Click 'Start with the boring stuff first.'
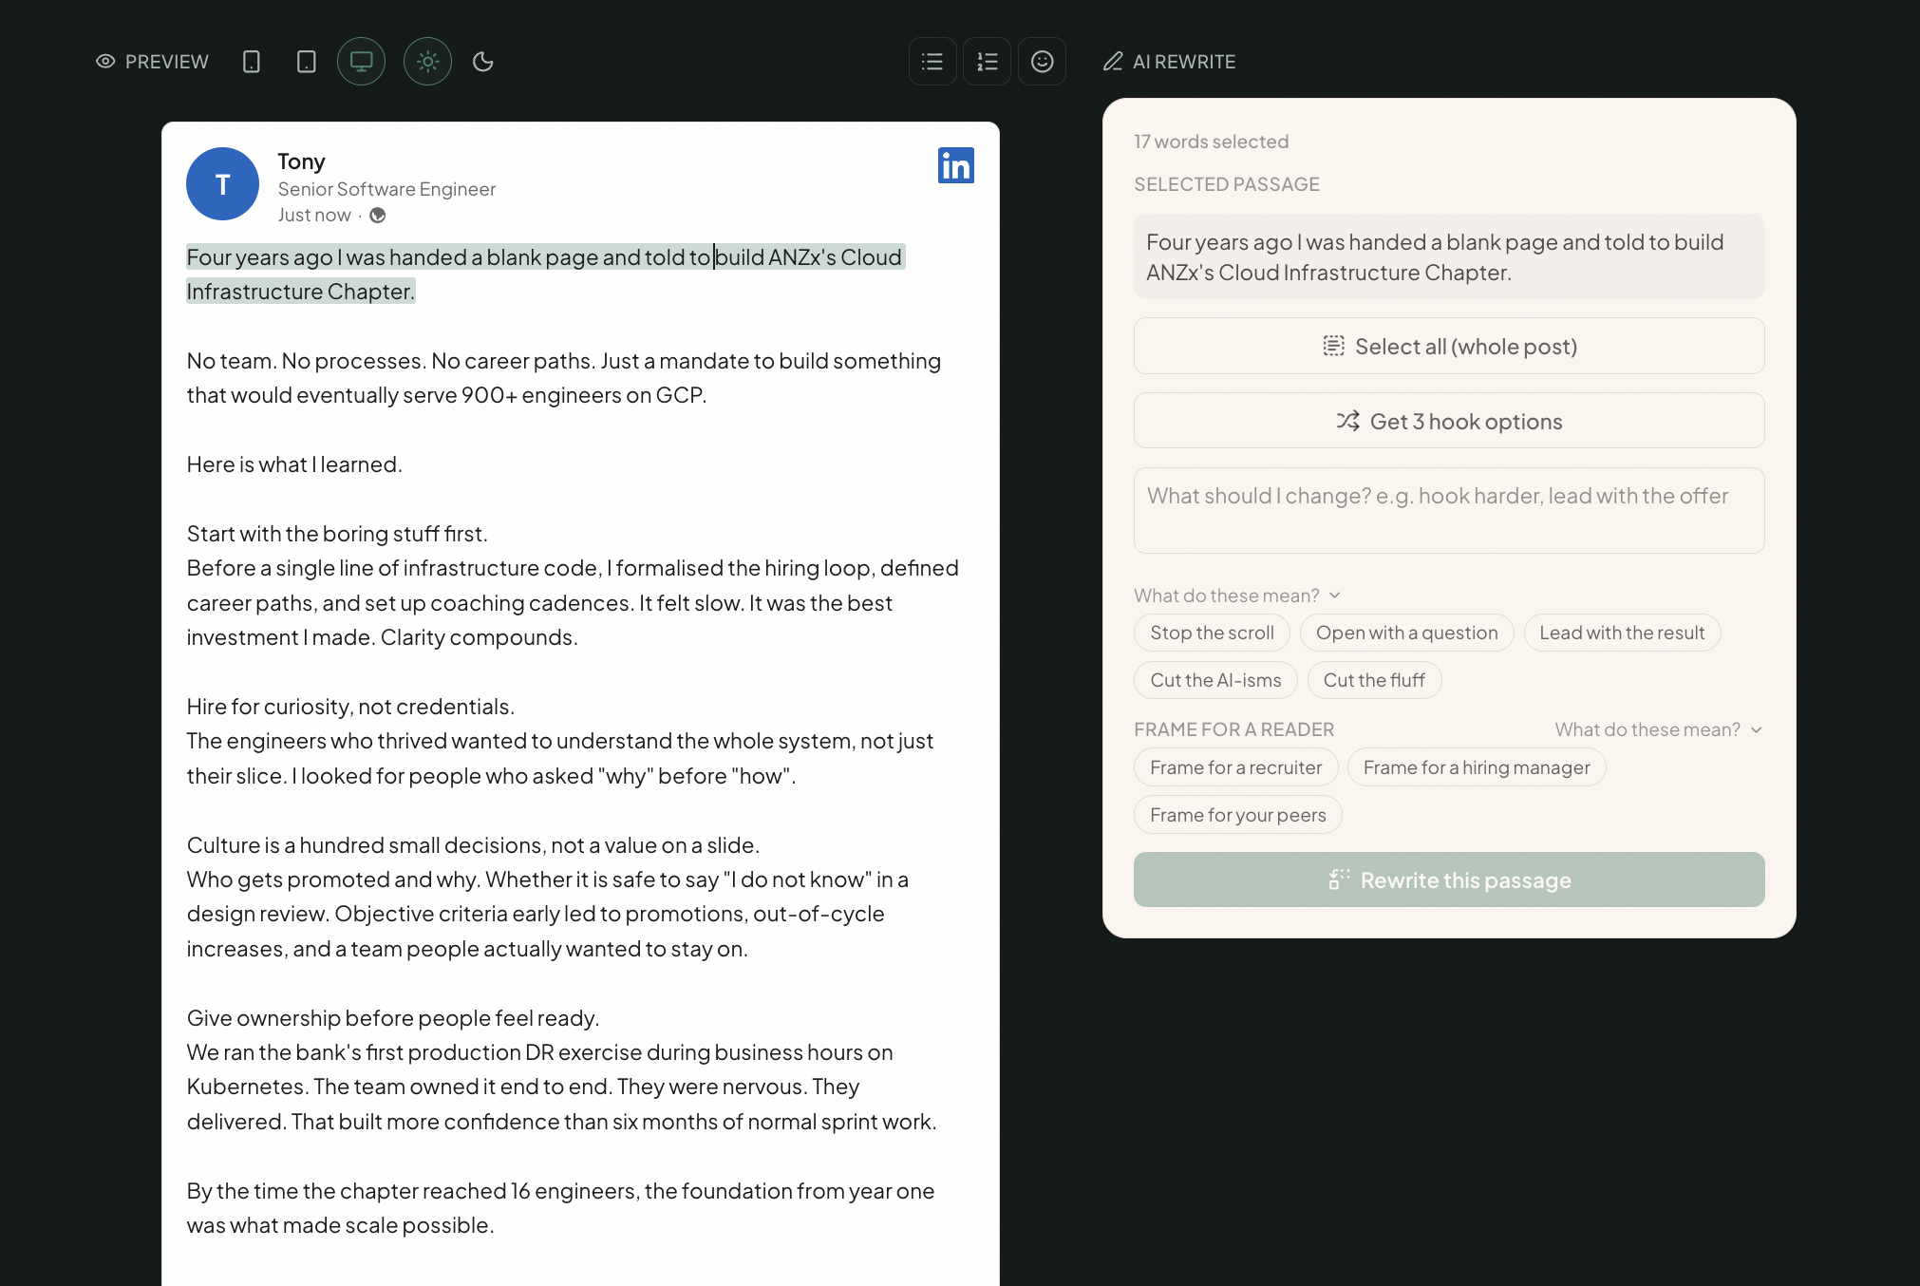The height and width of the screenshot is (1286, 1920). tap(337, 534)
